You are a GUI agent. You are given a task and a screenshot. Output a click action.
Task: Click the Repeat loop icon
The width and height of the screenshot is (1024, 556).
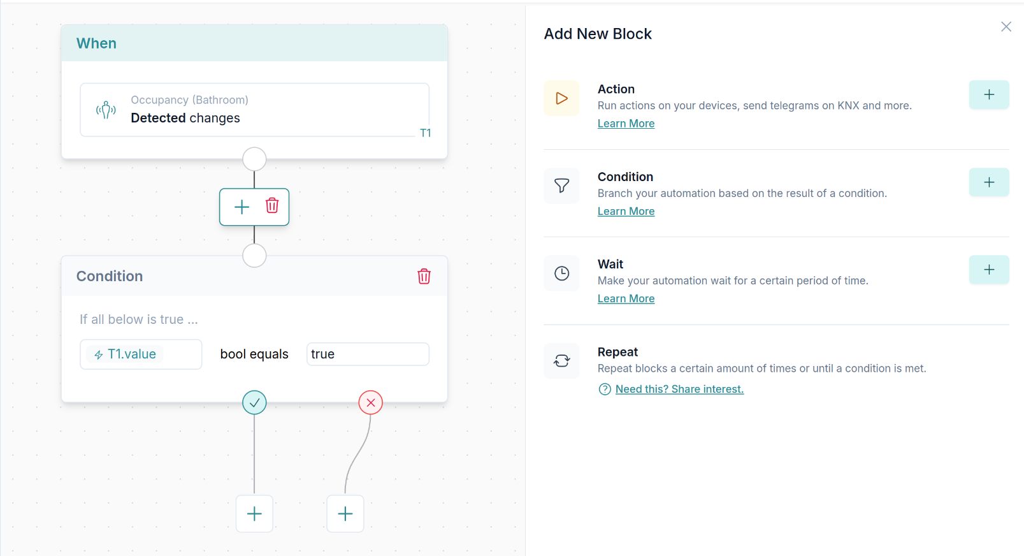561,361
